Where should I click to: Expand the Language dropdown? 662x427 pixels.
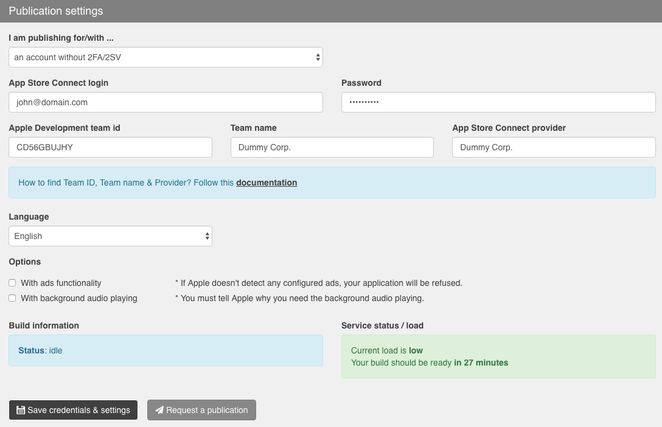[x=110, y=236]
